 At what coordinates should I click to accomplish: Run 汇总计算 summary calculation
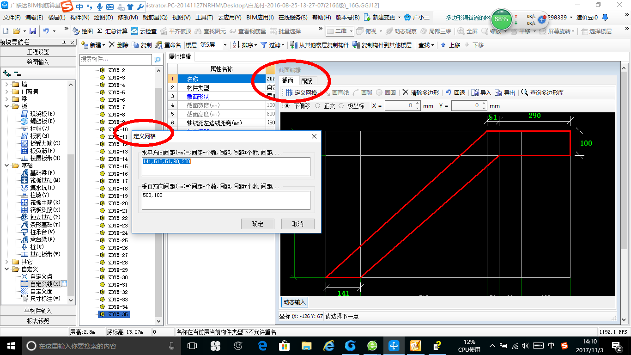(x=112, y=31)
